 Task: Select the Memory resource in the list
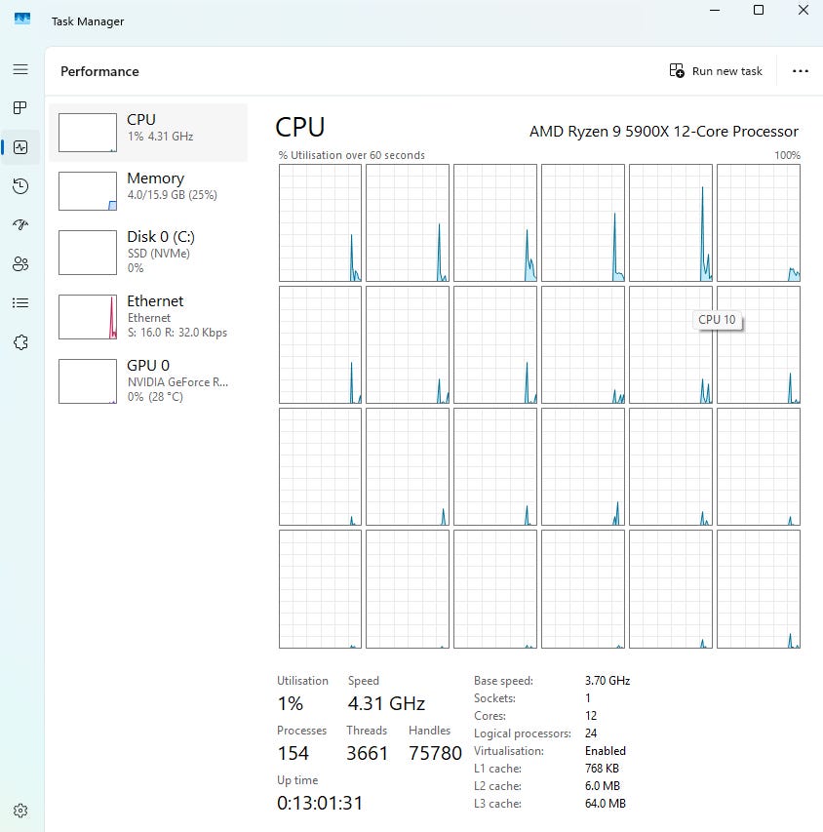tap(148, 191)
